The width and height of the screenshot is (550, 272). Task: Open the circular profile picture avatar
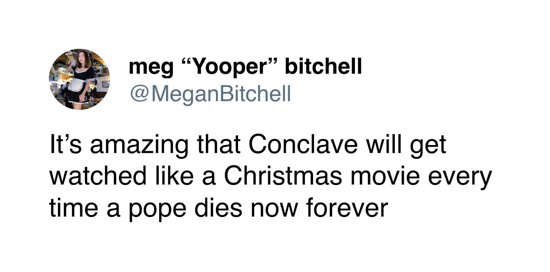point(79,79)
